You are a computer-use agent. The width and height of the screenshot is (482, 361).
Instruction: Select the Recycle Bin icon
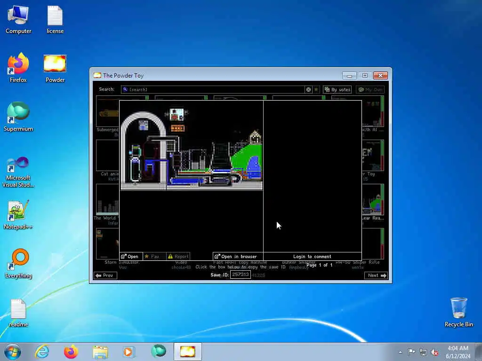(x=458, y=312)
